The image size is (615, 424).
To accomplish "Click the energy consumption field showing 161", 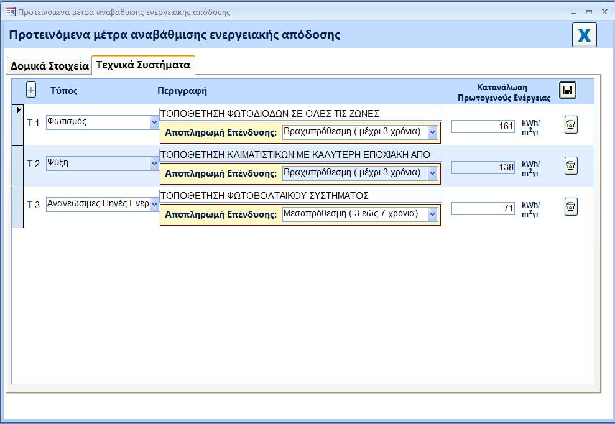I will tap(483, 126).
